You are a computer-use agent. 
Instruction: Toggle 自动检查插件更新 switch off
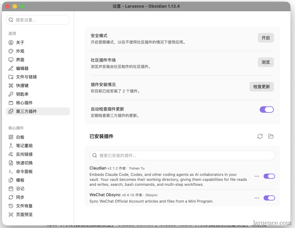pos(267,110)
